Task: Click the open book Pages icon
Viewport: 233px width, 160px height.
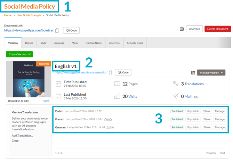Action: point(117,84)
